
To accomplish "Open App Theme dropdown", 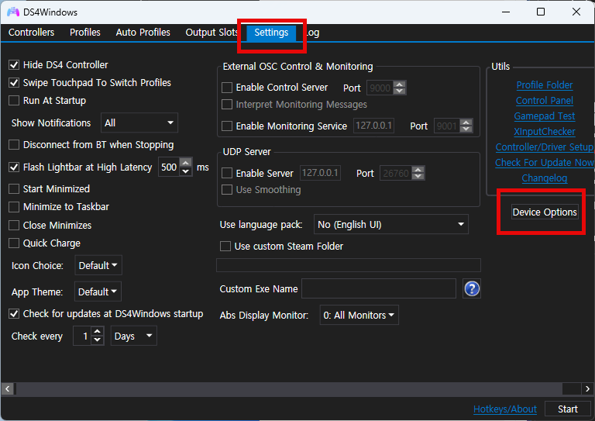I will [98, 292].
